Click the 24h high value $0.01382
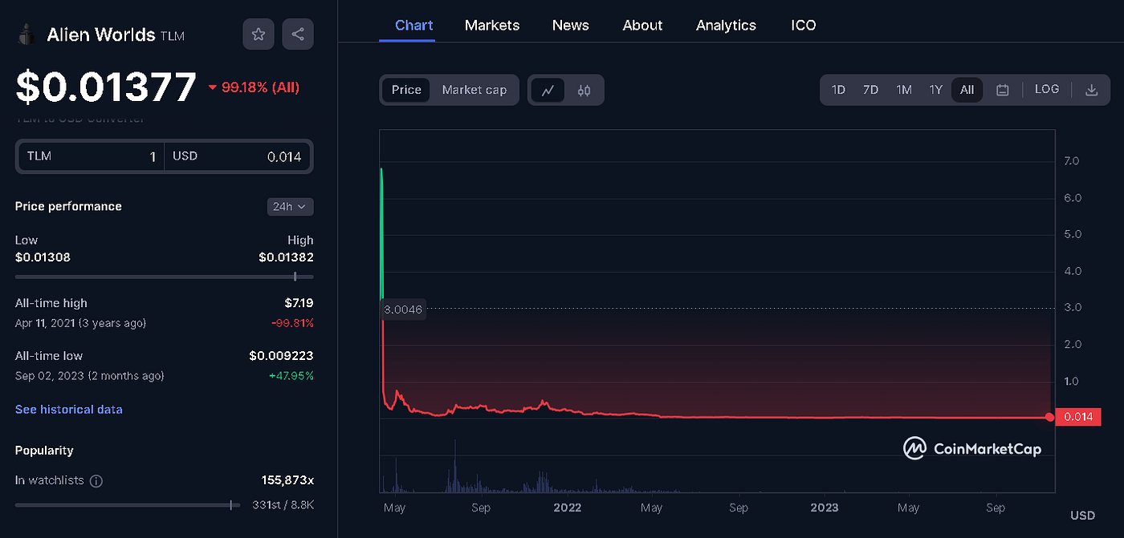 pyautogui.click(x=286, y=257)
